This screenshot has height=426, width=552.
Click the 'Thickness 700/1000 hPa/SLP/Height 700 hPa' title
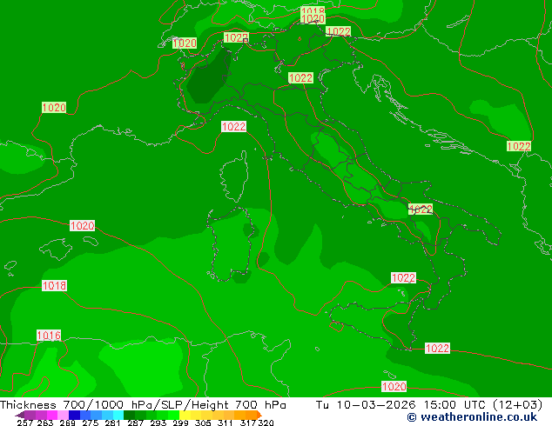pos(143,405)
